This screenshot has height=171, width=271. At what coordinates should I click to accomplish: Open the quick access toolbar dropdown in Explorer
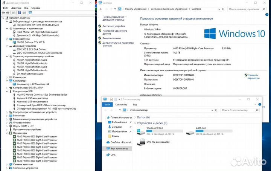[119, 99]
